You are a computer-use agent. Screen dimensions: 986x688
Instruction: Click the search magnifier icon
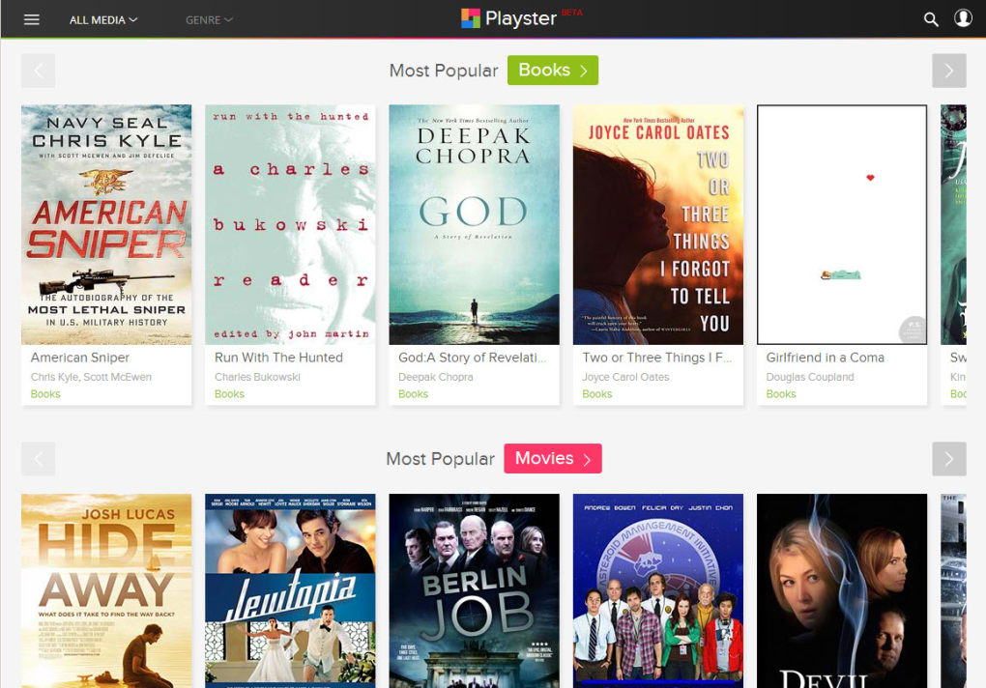(931, 19)
